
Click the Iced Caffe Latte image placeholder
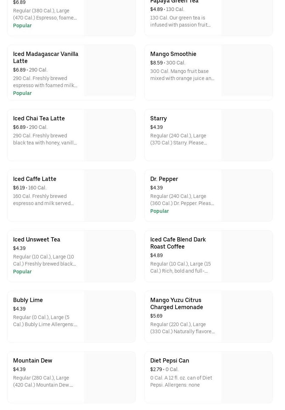pyautogui.click(x=110, y=196)
